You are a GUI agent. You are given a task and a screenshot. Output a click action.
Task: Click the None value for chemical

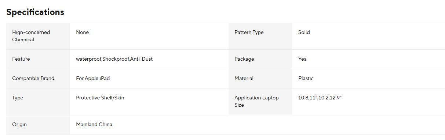pyautogui.click(x=83, y=32)
